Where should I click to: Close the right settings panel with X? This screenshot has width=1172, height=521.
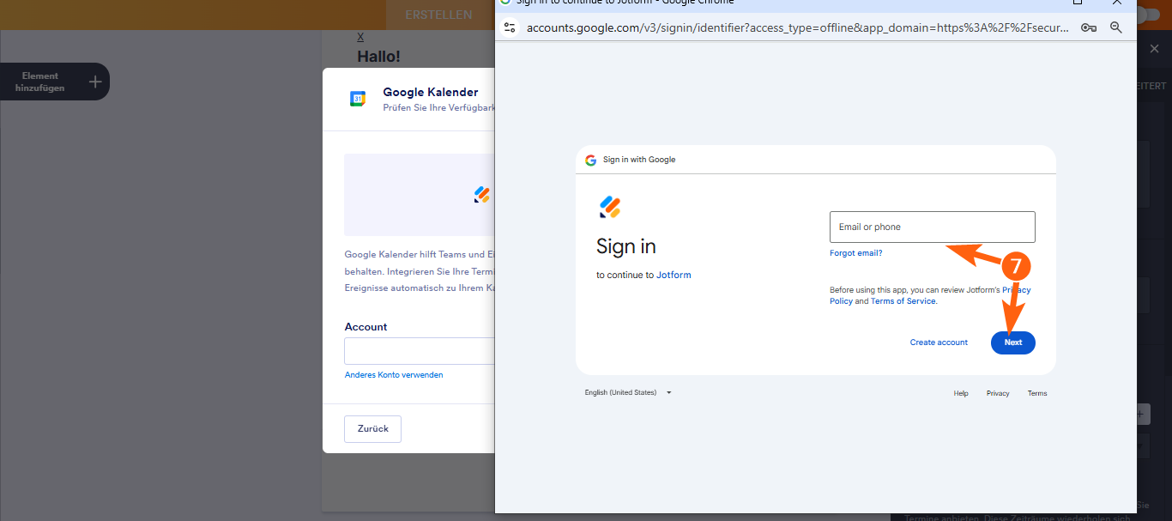point(1154,49)
